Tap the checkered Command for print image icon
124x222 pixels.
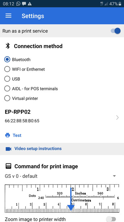(x=8, y=166)
